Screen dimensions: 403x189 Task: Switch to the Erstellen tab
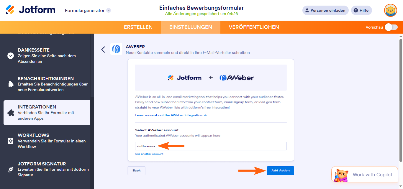pyautogui.click(x=138, y=27)
